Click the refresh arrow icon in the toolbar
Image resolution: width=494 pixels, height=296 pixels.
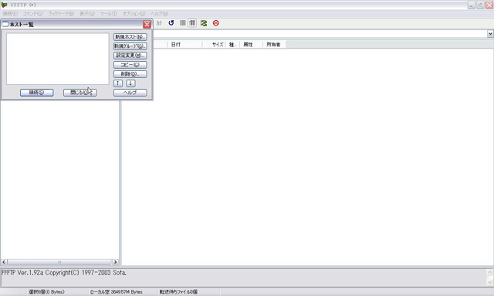[171, 23]
